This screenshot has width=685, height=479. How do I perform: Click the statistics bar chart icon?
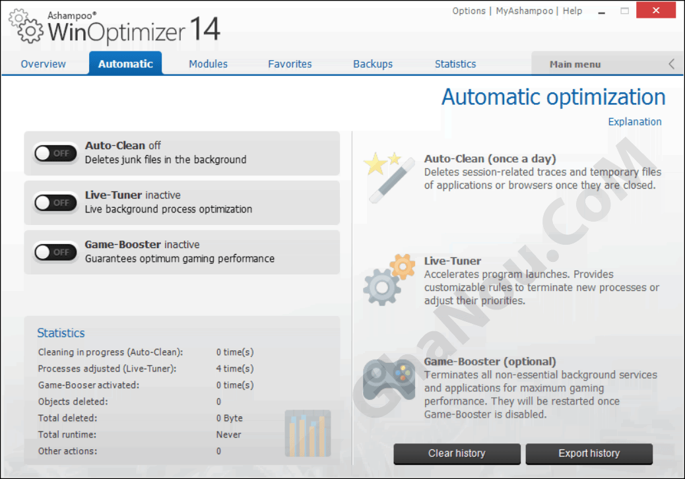pos(308,433)
